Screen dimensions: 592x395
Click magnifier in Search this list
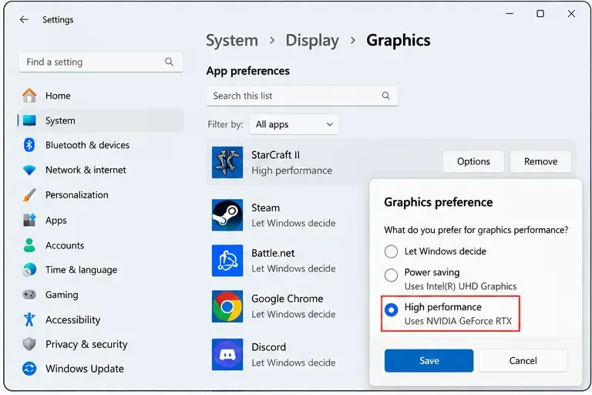[x=386, y=96]
